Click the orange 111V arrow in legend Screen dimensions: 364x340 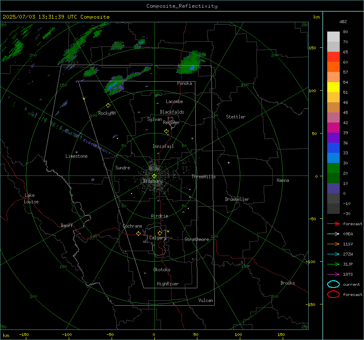click(333, 244)
